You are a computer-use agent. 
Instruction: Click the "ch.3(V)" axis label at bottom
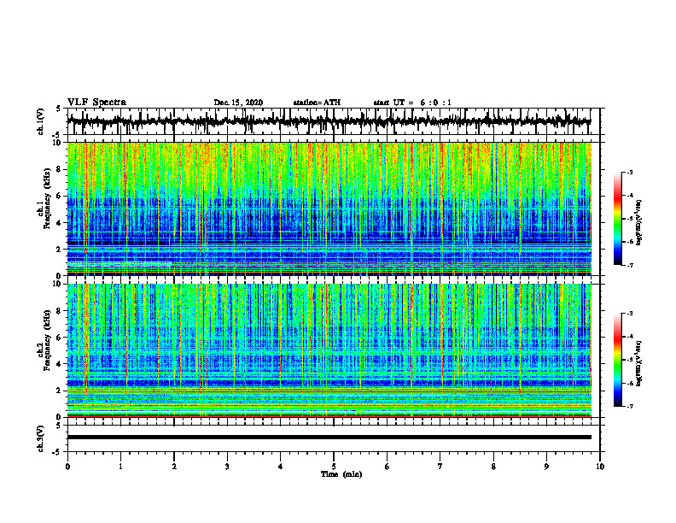pyautogui.click(x=41, y=438)
